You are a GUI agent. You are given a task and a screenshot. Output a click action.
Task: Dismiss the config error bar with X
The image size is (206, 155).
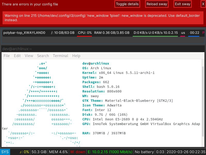pyautogui.click(x=203, y=4)
